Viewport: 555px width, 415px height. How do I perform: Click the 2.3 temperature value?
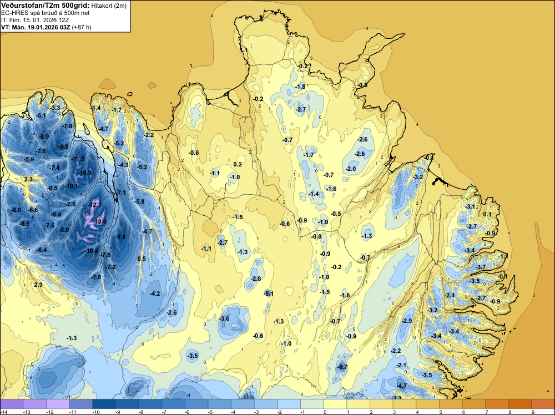click(x=28, y=179)
